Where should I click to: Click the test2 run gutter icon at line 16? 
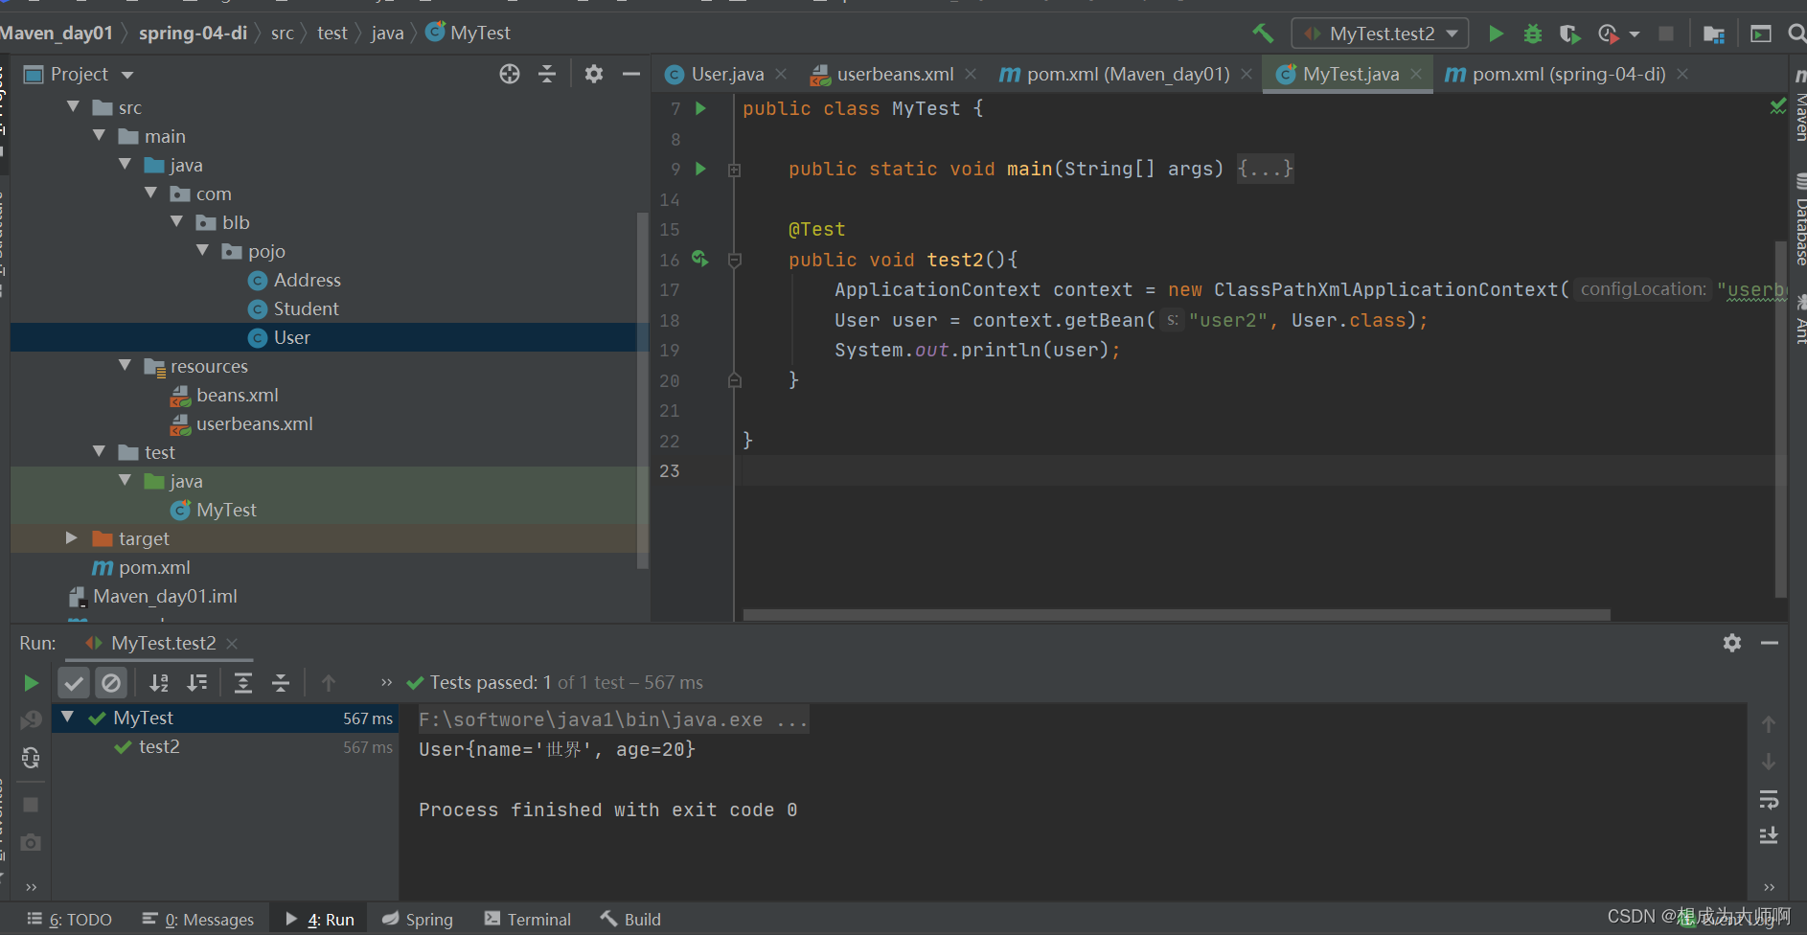(700, 259)
